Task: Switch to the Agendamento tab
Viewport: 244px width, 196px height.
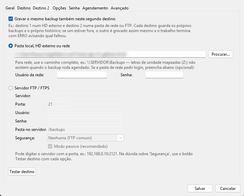Action: 95,8
